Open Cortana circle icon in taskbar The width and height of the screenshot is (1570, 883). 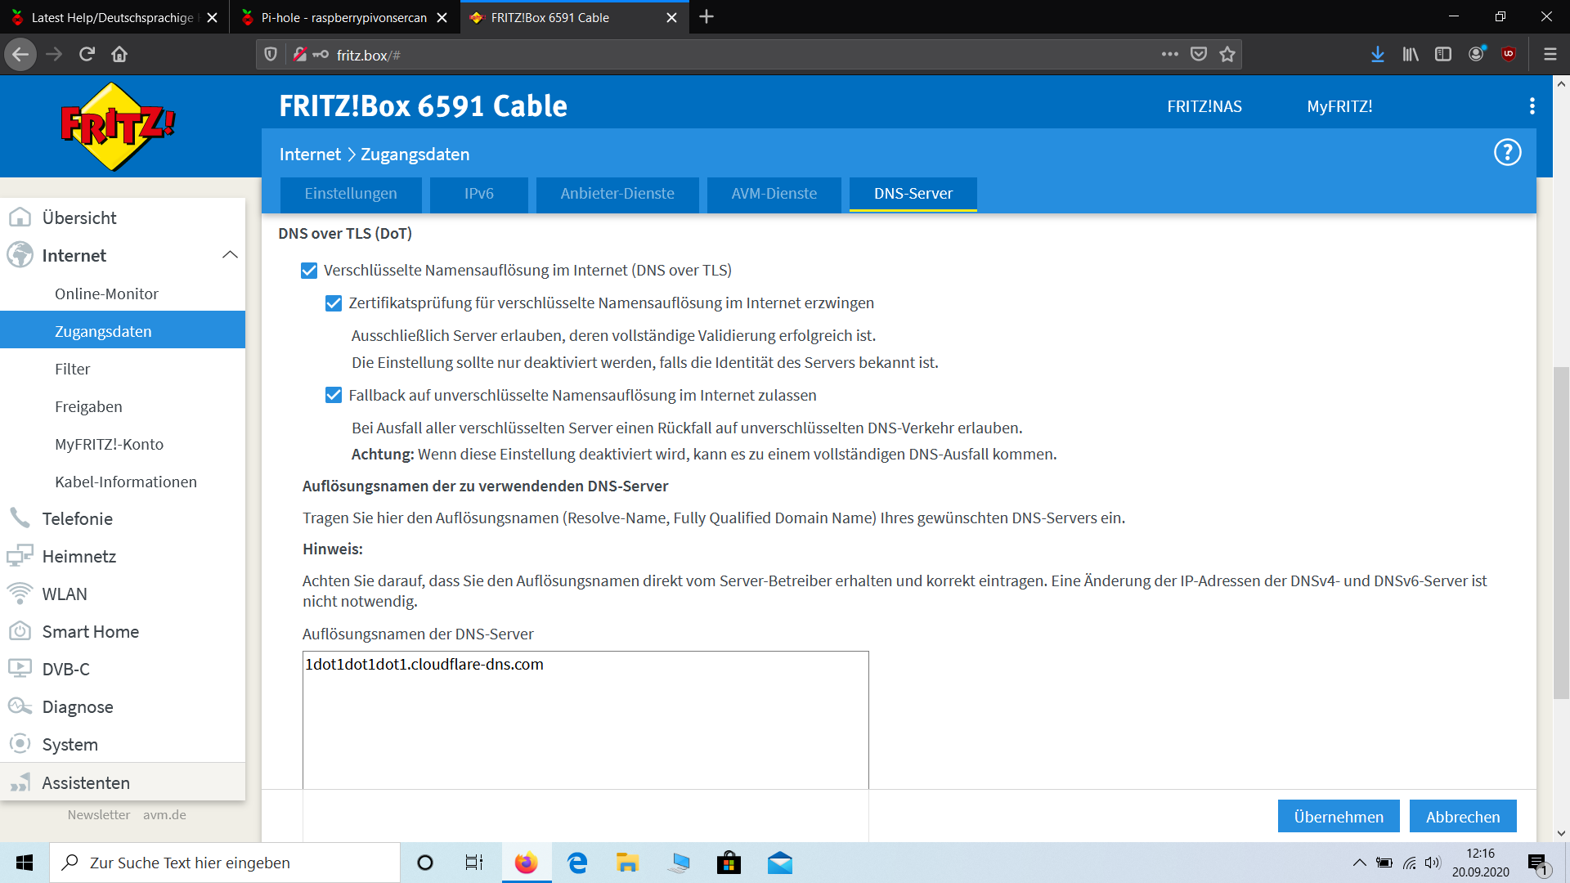tap(425, 863)
